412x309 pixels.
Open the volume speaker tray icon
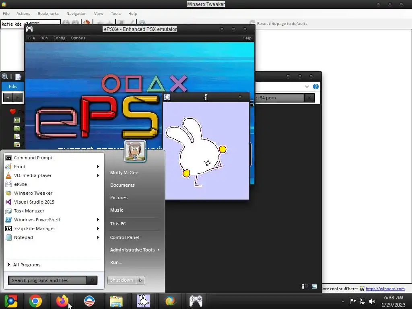[372, 301]
